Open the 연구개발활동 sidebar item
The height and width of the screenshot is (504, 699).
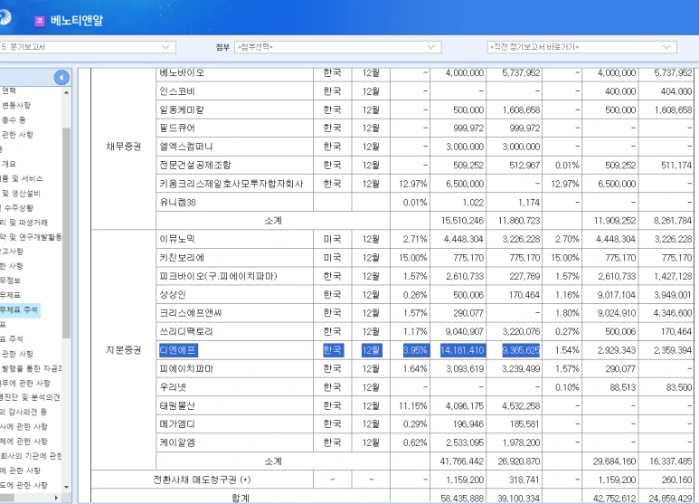31,237
